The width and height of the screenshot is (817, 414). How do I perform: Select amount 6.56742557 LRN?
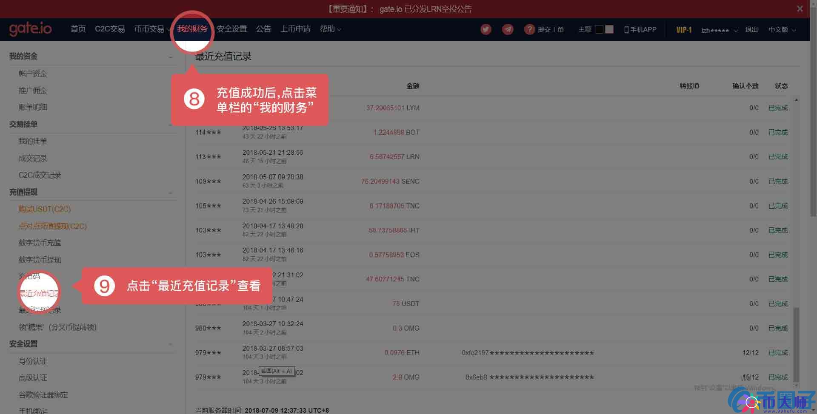click(394, 157)
